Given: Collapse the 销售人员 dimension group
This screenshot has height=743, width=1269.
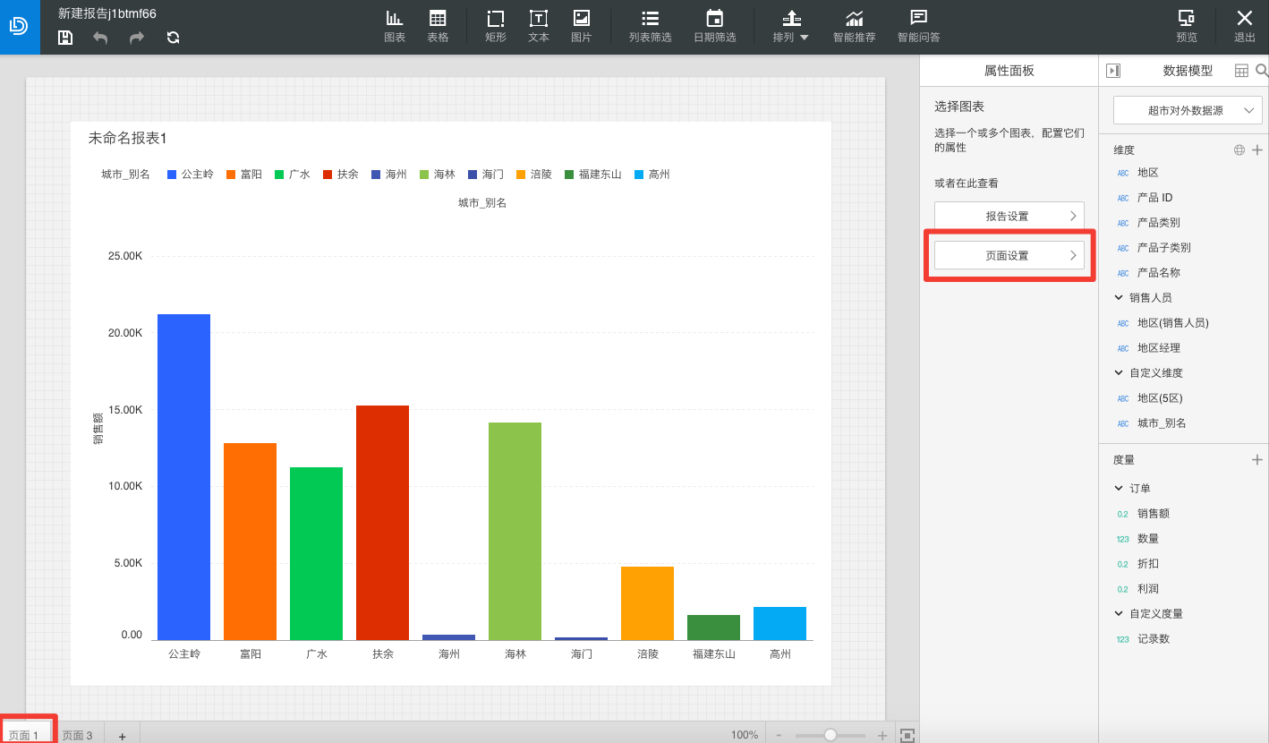Looking at the screenshot, I should click(x=1119, y=297).
